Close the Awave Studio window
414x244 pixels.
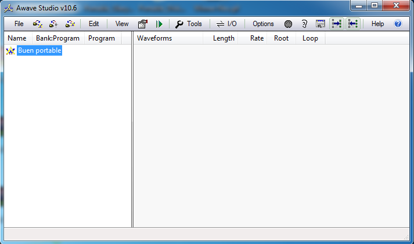396,6
